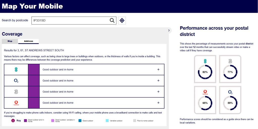Click the postcode search input field
Viewport: 258px width, 129px height.
pyautogui.click(x=71, y=21)
